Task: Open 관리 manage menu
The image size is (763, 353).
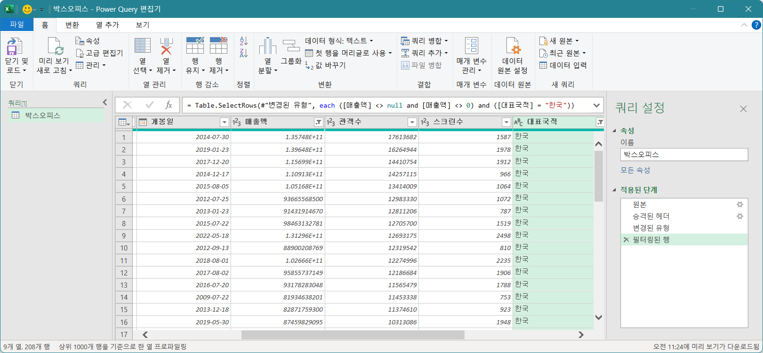Action: (x=91, y=65)
